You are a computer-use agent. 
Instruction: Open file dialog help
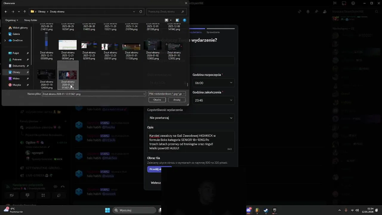point(184,20)
